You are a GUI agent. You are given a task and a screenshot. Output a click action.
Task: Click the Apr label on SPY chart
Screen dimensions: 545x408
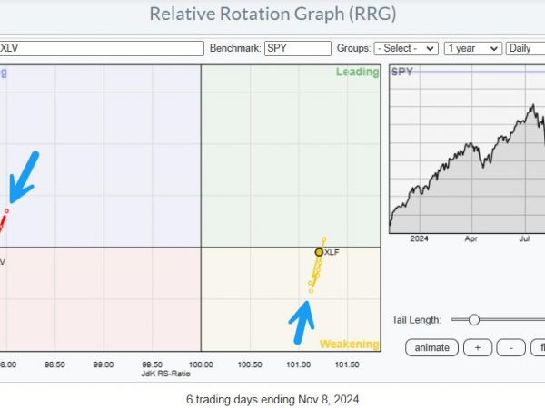click(x=471, y=238)
